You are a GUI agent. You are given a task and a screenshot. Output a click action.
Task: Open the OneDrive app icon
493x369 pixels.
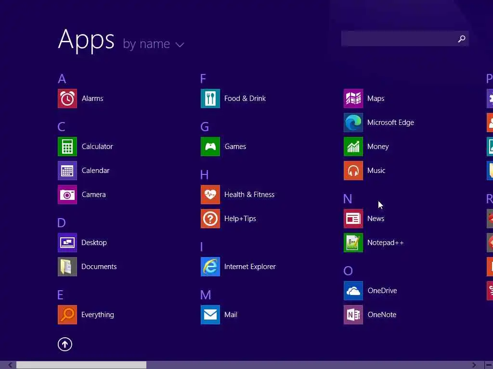coord(353,291)
